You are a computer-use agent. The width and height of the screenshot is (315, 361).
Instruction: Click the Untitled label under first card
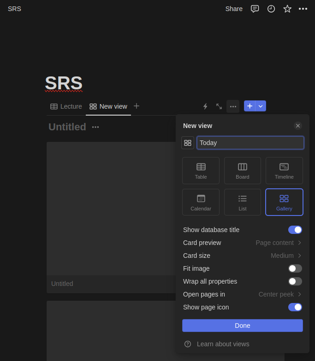62,284
